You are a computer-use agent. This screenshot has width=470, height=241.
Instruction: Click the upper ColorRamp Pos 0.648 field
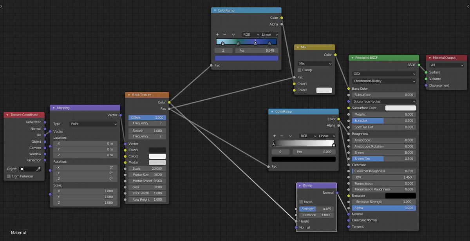click(x=257, y=51)
